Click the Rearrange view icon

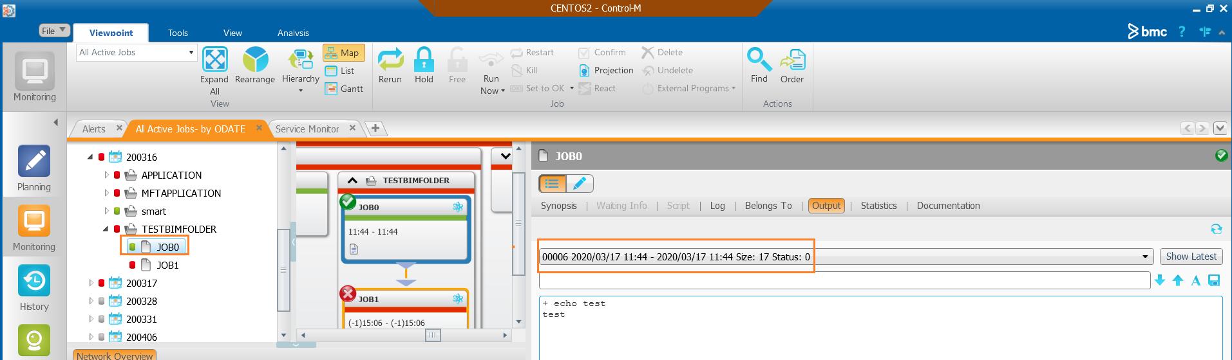click(x=255, y=59)
